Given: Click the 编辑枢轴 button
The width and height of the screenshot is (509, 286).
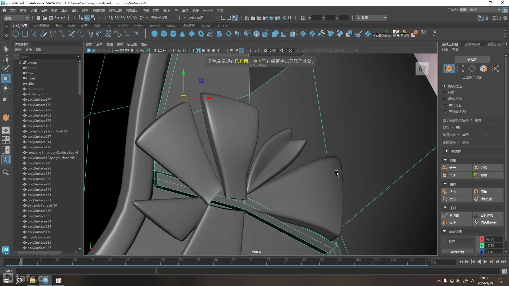Looking at the screenshot, I should click(x=458, y=252).
